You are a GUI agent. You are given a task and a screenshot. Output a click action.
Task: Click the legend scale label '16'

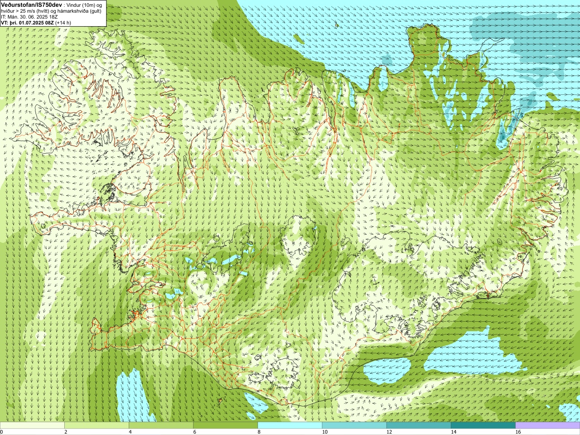click(x=518, y=432)
